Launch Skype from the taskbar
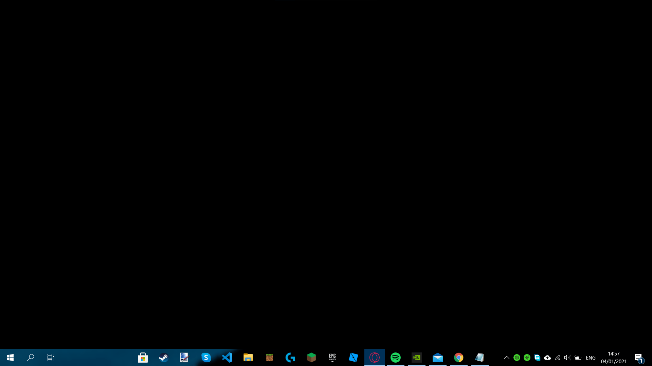The image size is (652, 366). pyautogui.click(x=206, y=358)
